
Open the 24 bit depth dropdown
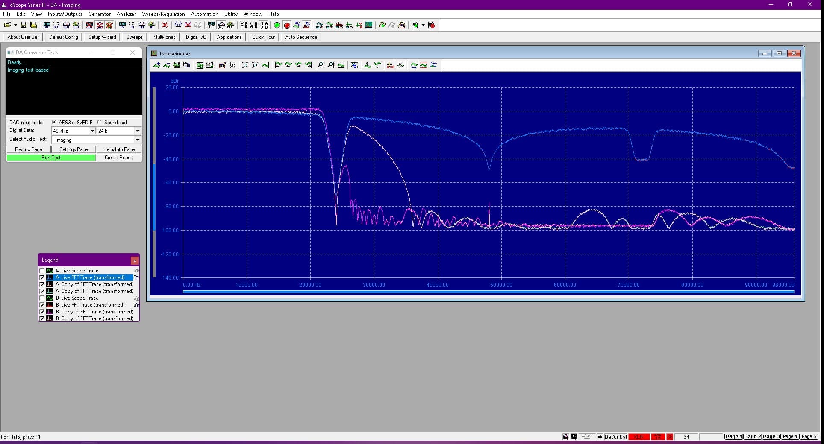click(137, 131)
